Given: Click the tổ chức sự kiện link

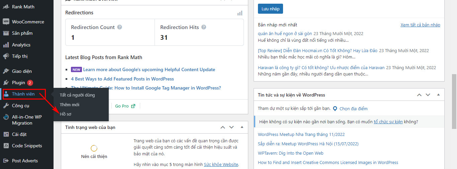Looking at the screenshot, I should coord(388,122).
